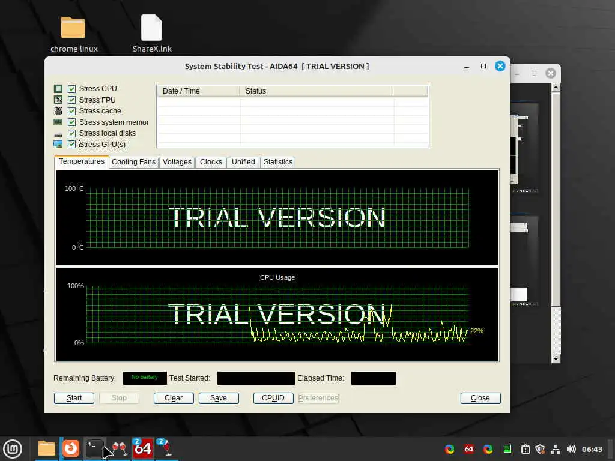Open the Cooling Fans tab
This screenshot has width=615, height=461.
[133, 162]
